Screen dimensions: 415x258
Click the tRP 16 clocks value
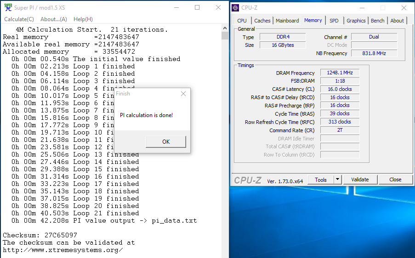tap(340, 105)
